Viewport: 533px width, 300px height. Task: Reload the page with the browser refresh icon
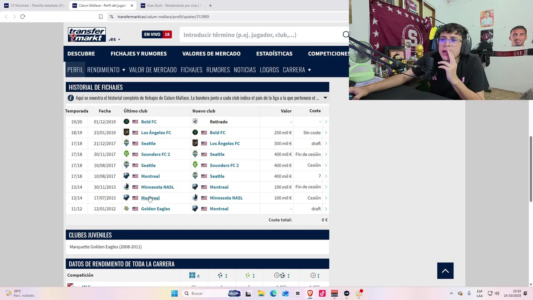point(22,17)
